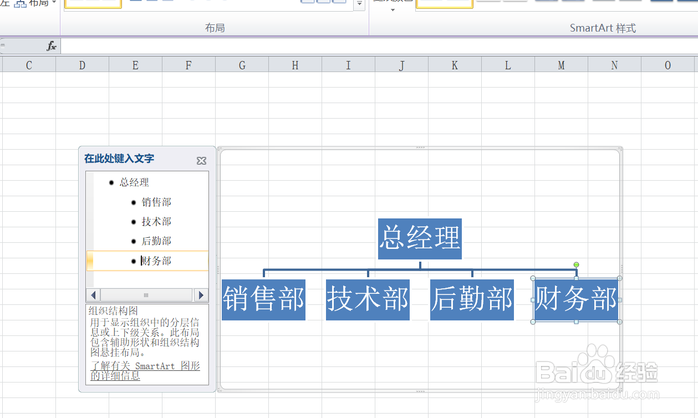Viewport: 698px width, 418px height.
Task: Select the 后勤部 bullet in text pane
Action: (x=156, y=241)
